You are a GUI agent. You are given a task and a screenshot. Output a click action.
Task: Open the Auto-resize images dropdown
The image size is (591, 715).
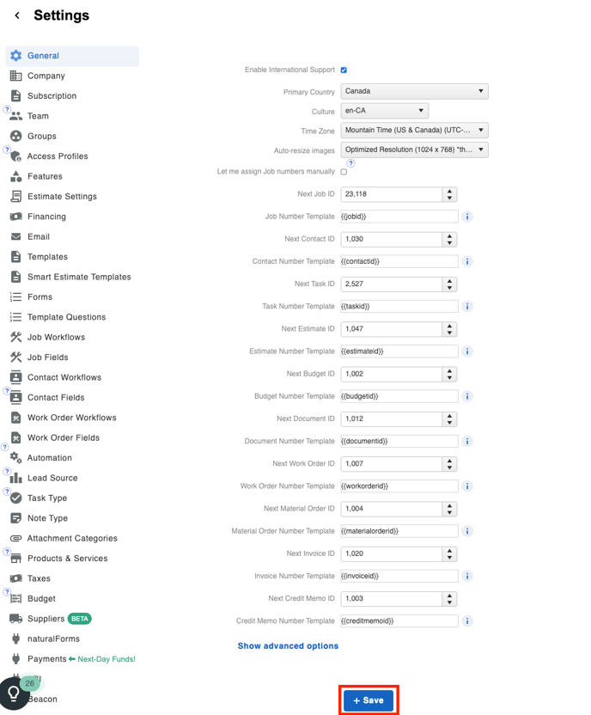coord(414,150)
